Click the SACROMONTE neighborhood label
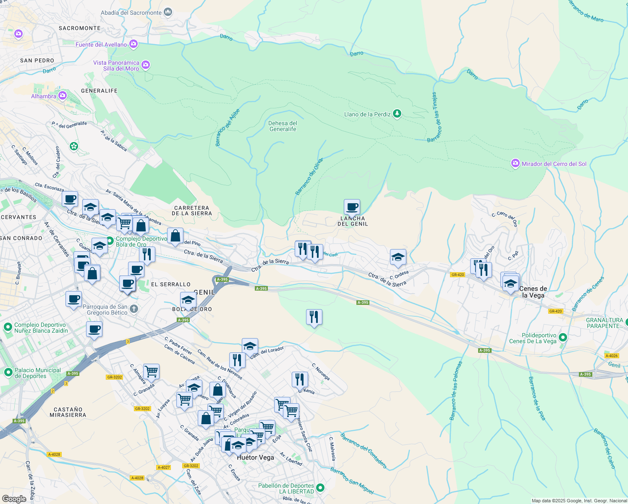This screenshot has height=504, width=628. pos(79,28)
